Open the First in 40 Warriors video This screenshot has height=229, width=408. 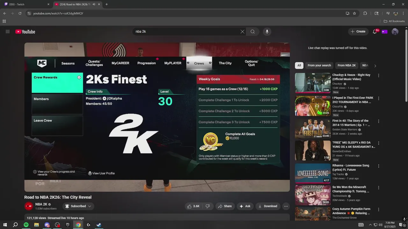coord(313,128)
